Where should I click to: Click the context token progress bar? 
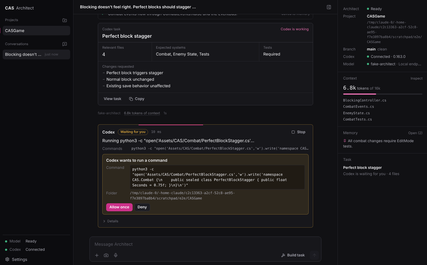(x=383, y=94)
